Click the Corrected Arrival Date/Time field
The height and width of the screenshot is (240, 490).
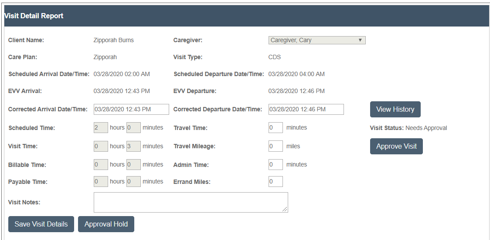tap(131, 110)
